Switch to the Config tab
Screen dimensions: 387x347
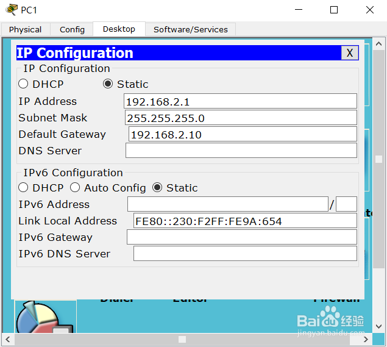tap(72, 30)
